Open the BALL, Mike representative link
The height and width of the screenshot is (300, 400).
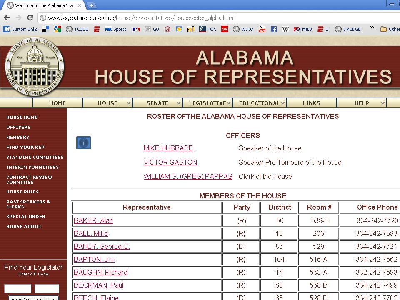point(91,233)
